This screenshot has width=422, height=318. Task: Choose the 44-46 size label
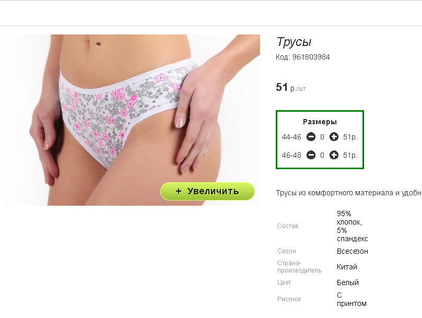pyautogui.click(x=291, y=137)
